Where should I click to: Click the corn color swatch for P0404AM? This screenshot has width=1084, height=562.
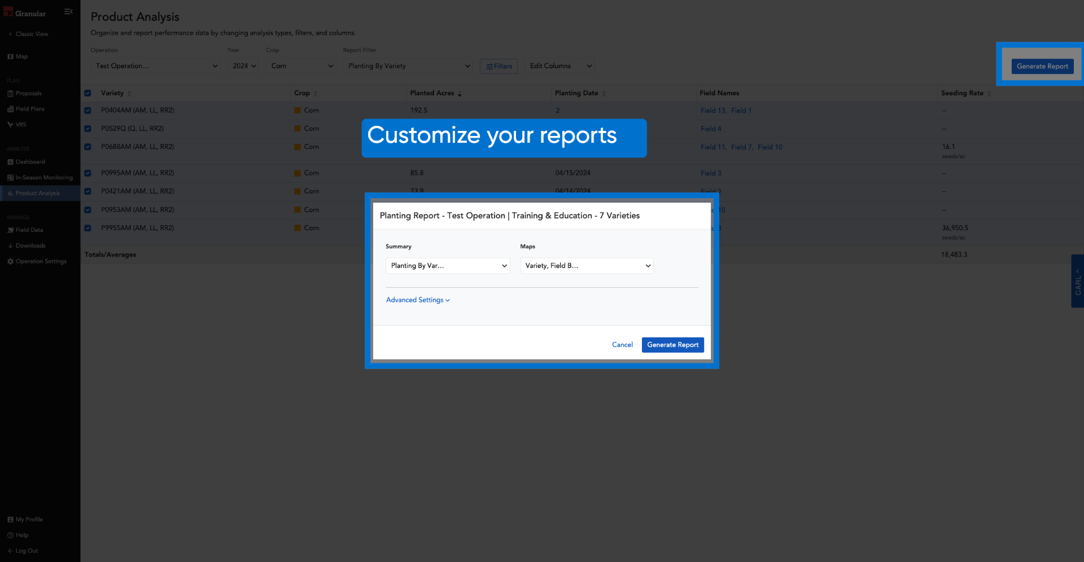(x=298, y=111)
